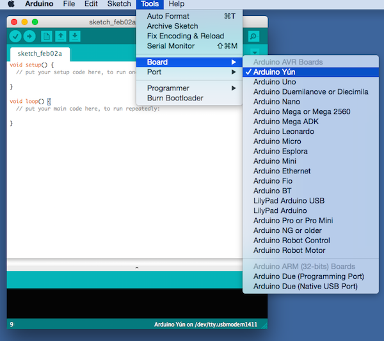Select Arduino Mega ADK

click(x=310, y=122)
